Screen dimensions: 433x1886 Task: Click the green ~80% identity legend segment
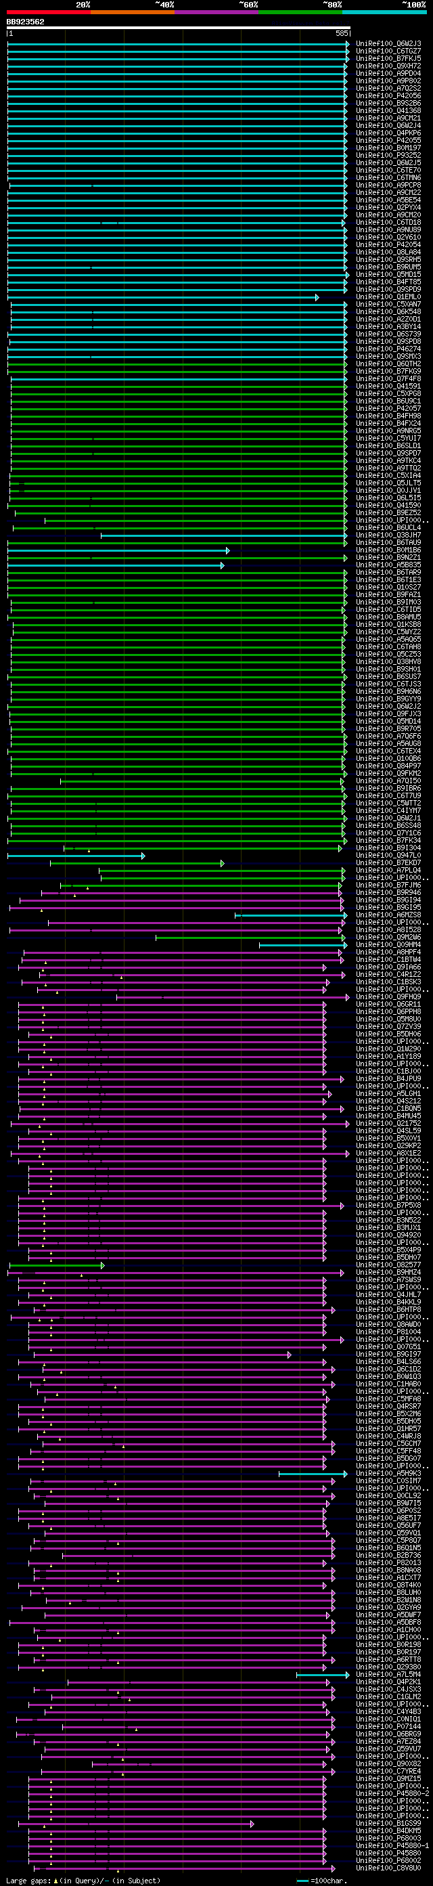[x=300, y=12]
